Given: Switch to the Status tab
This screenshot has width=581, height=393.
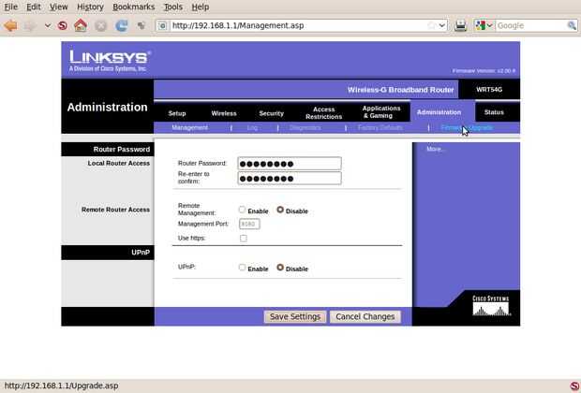Looking at the screenshot, I should pos(494,112).
